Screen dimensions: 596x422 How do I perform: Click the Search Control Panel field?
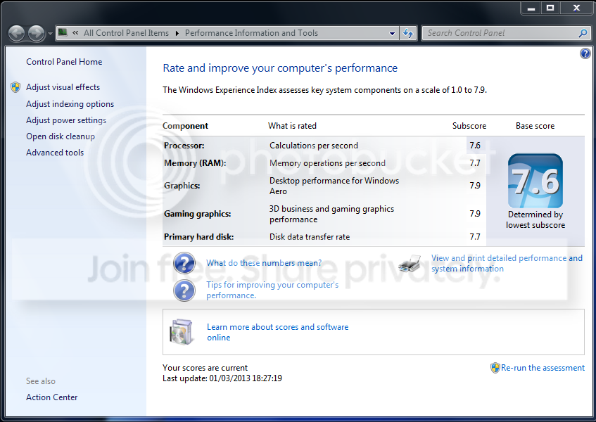[500, 33]
